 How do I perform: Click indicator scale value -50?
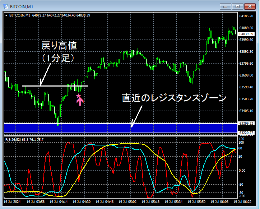(x=241, y=185)
